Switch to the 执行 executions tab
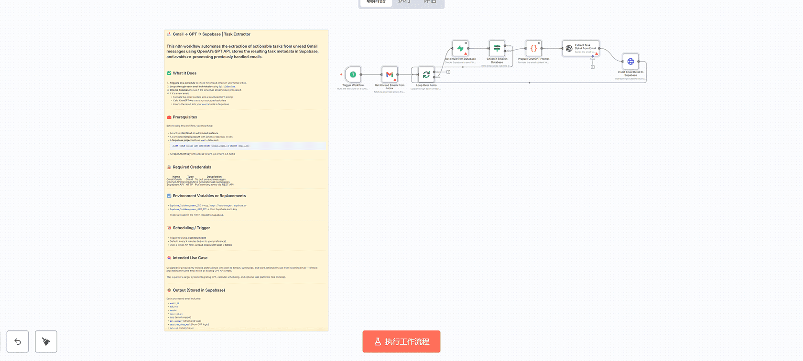The height and width of the screenshot is (361, 803). (404, 2)
